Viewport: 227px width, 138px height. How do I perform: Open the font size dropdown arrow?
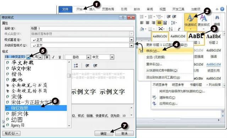(40, 57)
